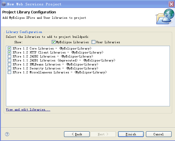
Task: Toggle the MyEclipse Libraries show checkbox
Action: 53,42
